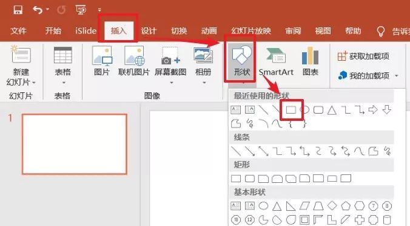
Task: Select down arrow in recently used shapes
Action: [x=387, y=110]
